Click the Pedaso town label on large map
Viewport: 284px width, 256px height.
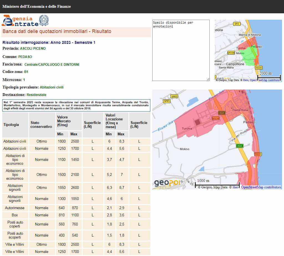click(249, 122)
